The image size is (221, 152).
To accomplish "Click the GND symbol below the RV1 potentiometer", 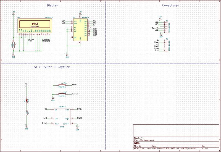I will point(14,55).
